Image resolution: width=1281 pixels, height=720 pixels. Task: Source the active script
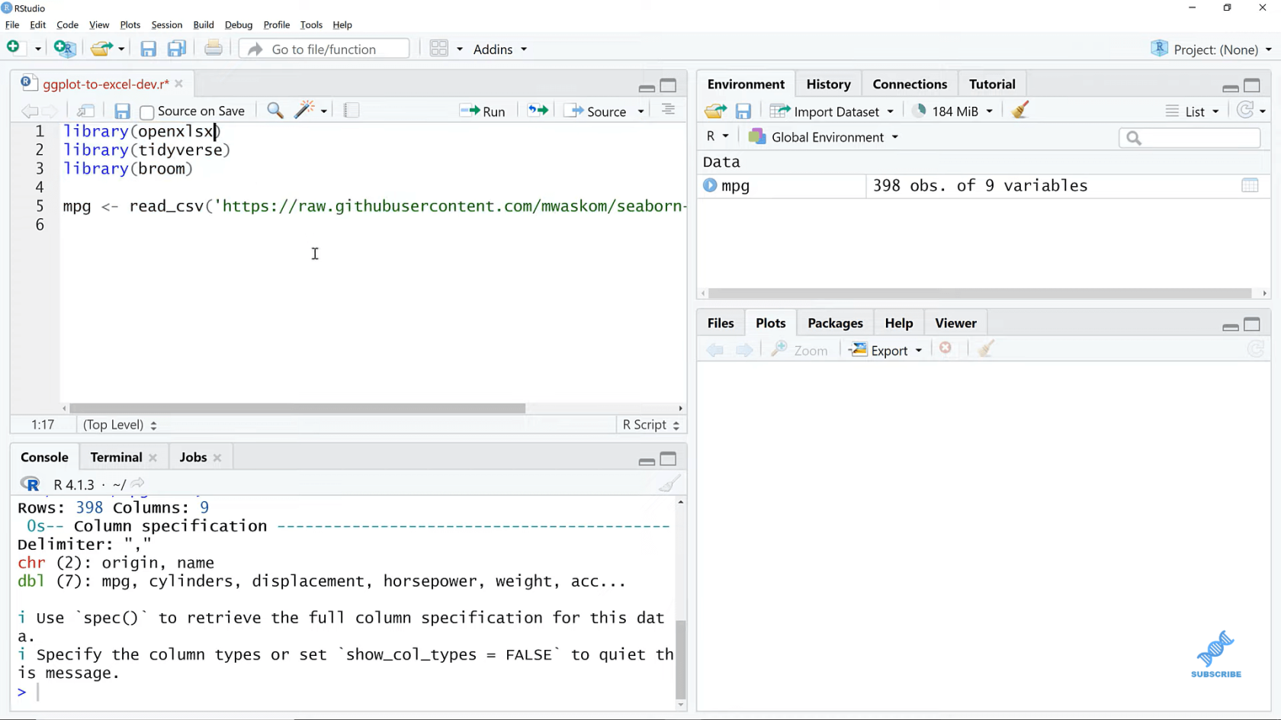pos(597,111)
